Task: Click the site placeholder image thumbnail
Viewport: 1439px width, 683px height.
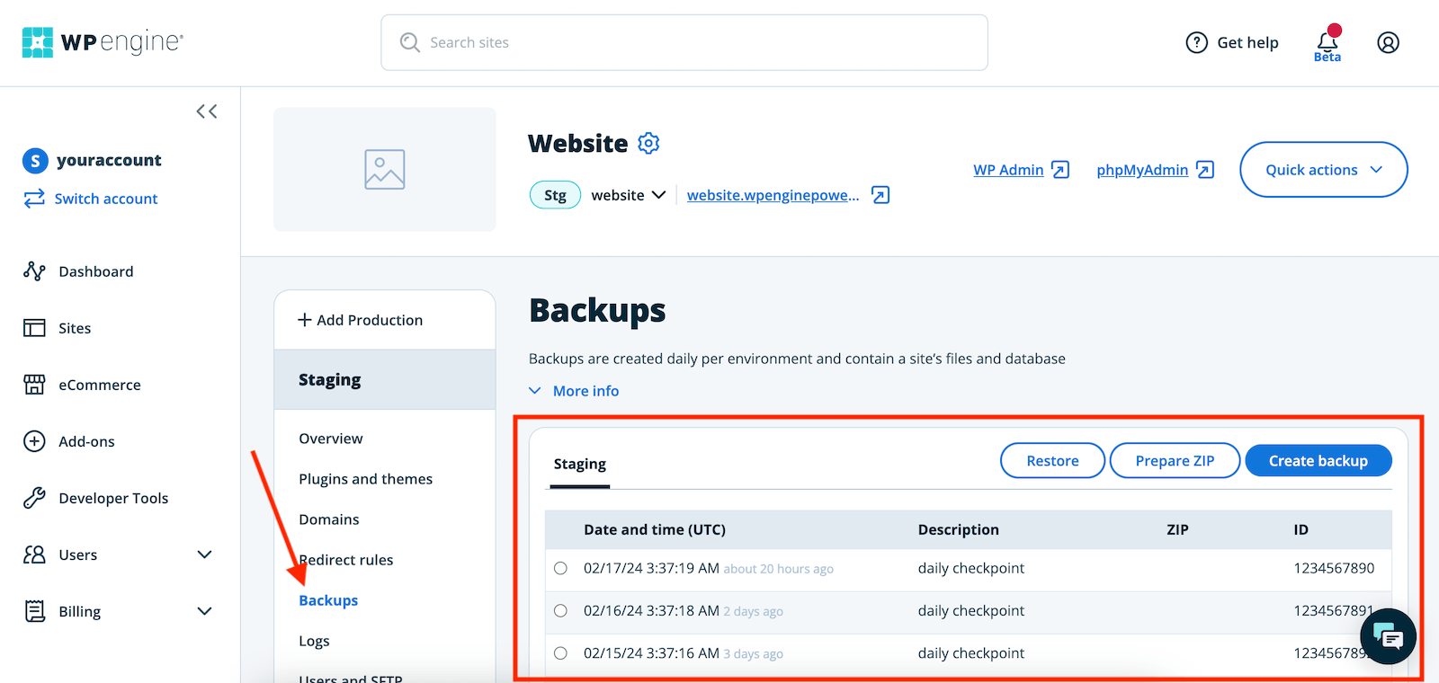Action: tap(385, 169)
